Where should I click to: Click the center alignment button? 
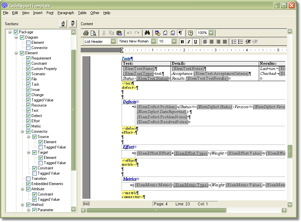(211, 41)
